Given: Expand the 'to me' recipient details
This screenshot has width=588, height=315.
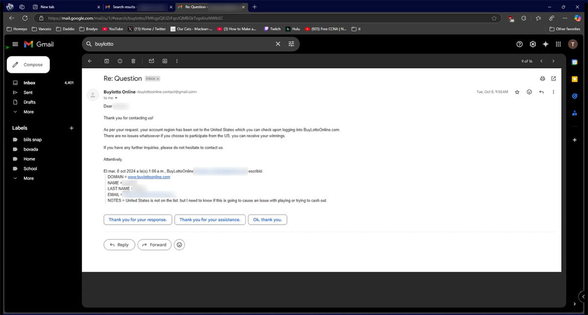Looking at the screenshot, I should (x=116, y=98).
